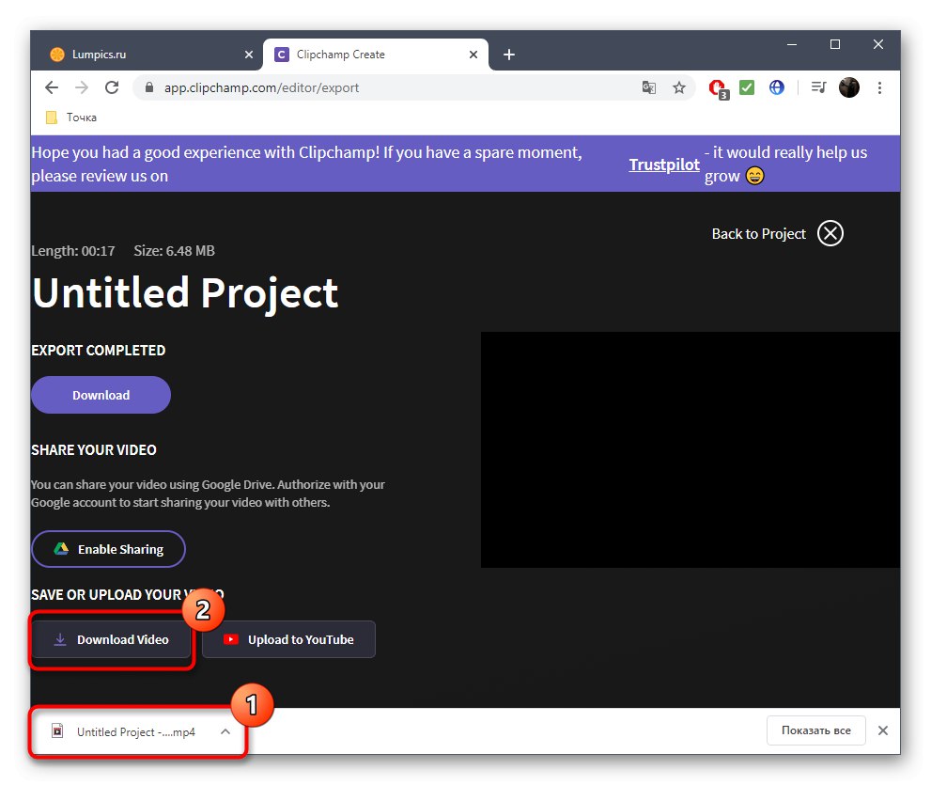Click the YouTube icon on Upload to YouTube
This screenshot has height=785, width=931.
point(231,639)
